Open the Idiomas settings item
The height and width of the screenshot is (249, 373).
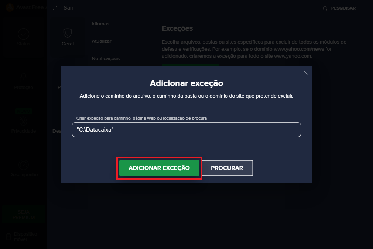pos(100,24)
